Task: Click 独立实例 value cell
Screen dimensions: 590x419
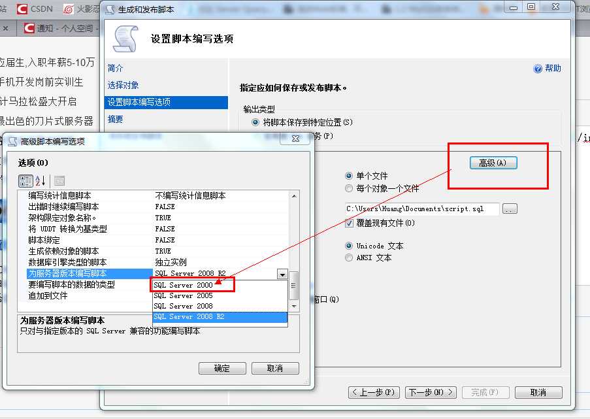Action: tap(171, 262)
